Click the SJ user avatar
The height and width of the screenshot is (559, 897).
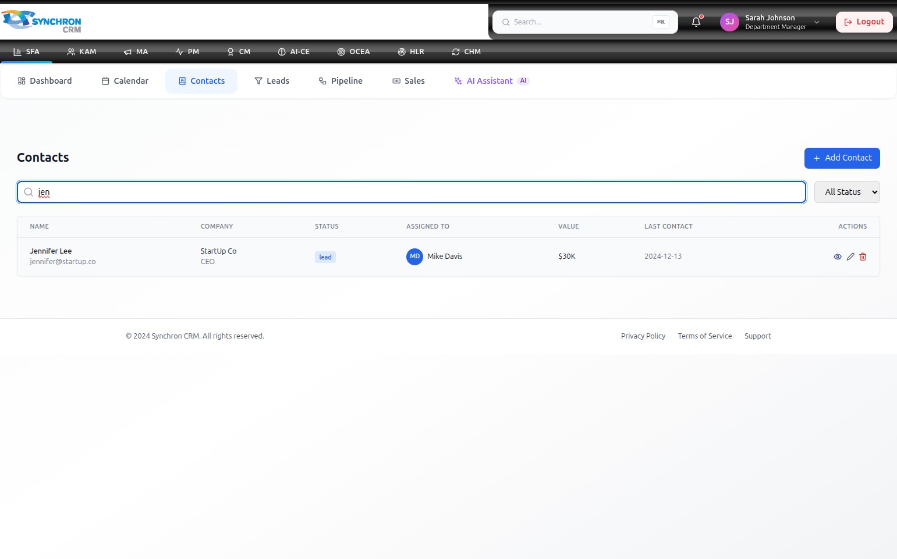pyautogui.click(x=729, y=22)
